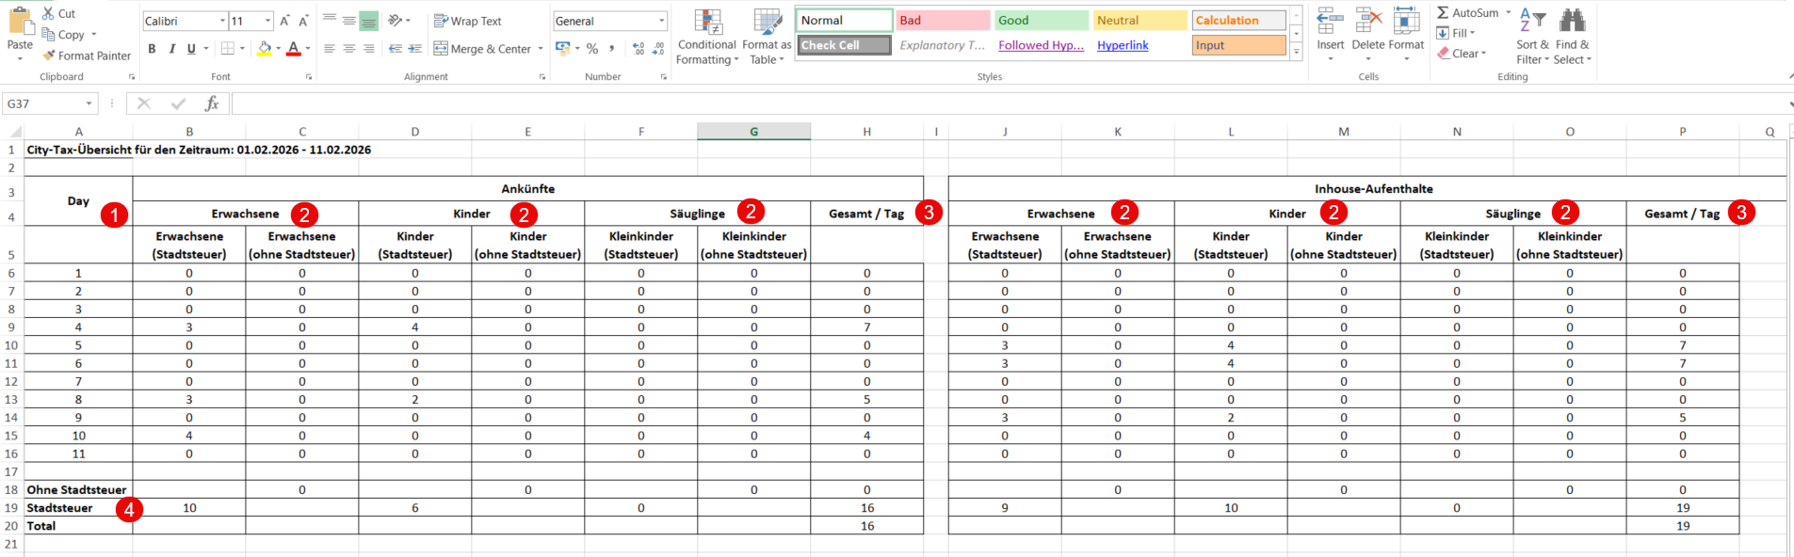Viewport: 1794px width, 557px height.
Task: Expand the General number format dropdown
Action: point(661,21)
